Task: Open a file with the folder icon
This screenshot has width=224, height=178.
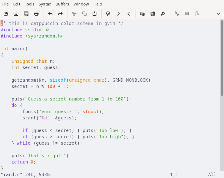Action: tap(6, 14)
